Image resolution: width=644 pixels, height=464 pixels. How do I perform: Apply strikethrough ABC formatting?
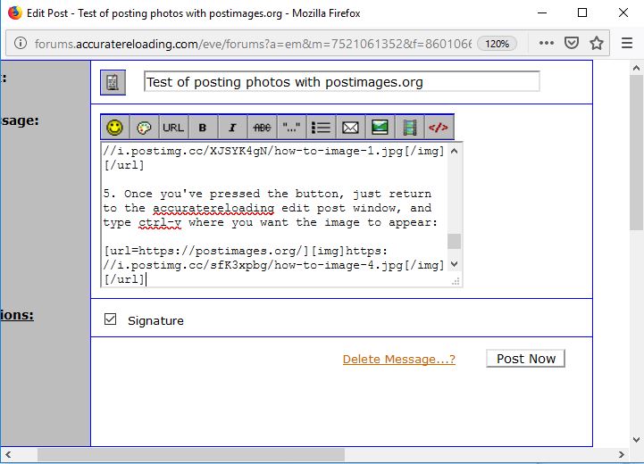pyautogui.click(x=262, y=128)
